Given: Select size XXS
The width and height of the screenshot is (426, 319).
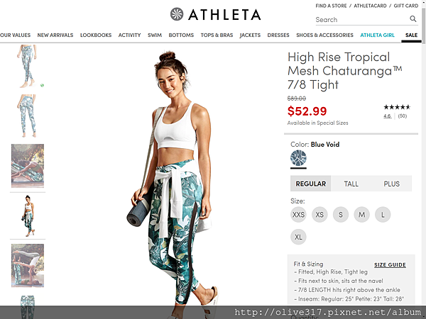Looking at the screenshot, I should click(298, 215).
